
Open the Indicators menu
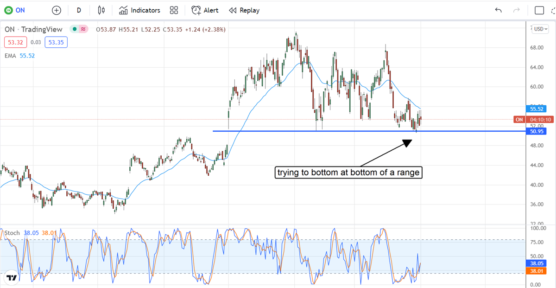(x=139, y=10)
